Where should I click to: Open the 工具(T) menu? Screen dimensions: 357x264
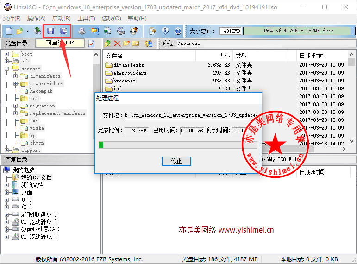[86, 19]
